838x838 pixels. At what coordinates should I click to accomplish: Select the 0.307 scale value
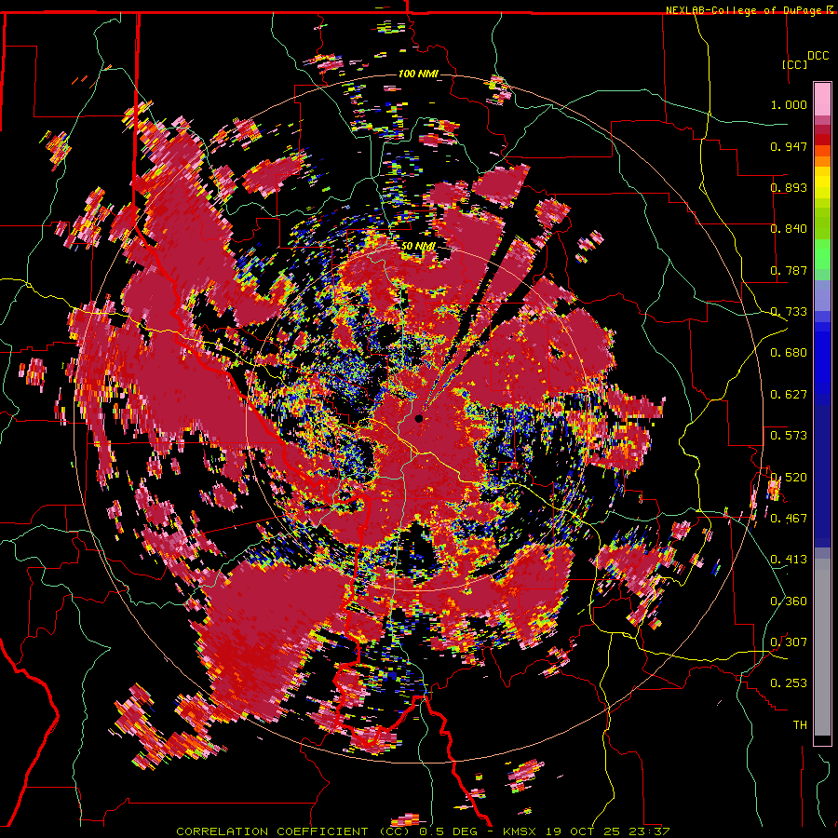coord(789,642)
